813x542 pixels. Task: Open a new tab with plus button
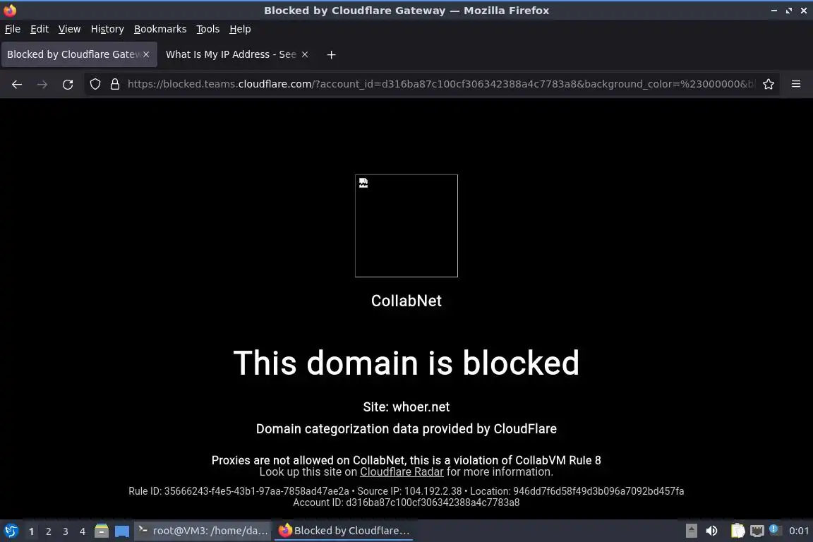331,54
